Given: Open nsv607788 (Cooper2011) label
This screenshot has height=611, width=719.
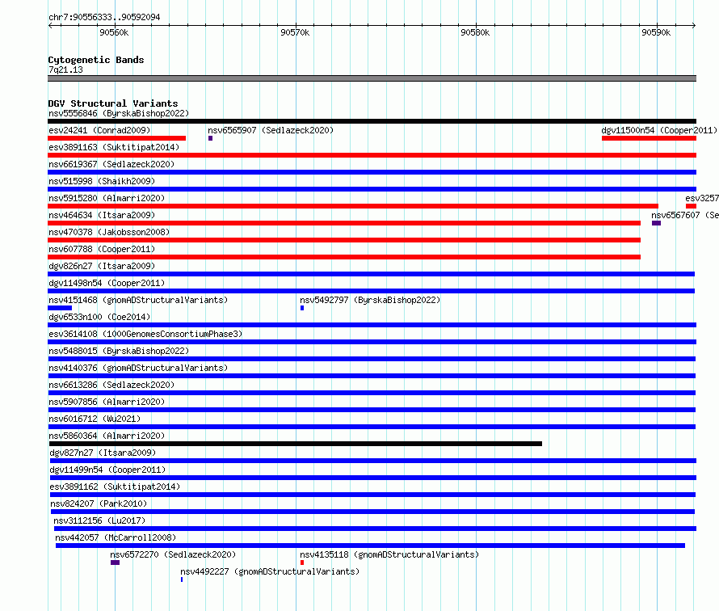Looking at the screenshot, I should [102, 249].
